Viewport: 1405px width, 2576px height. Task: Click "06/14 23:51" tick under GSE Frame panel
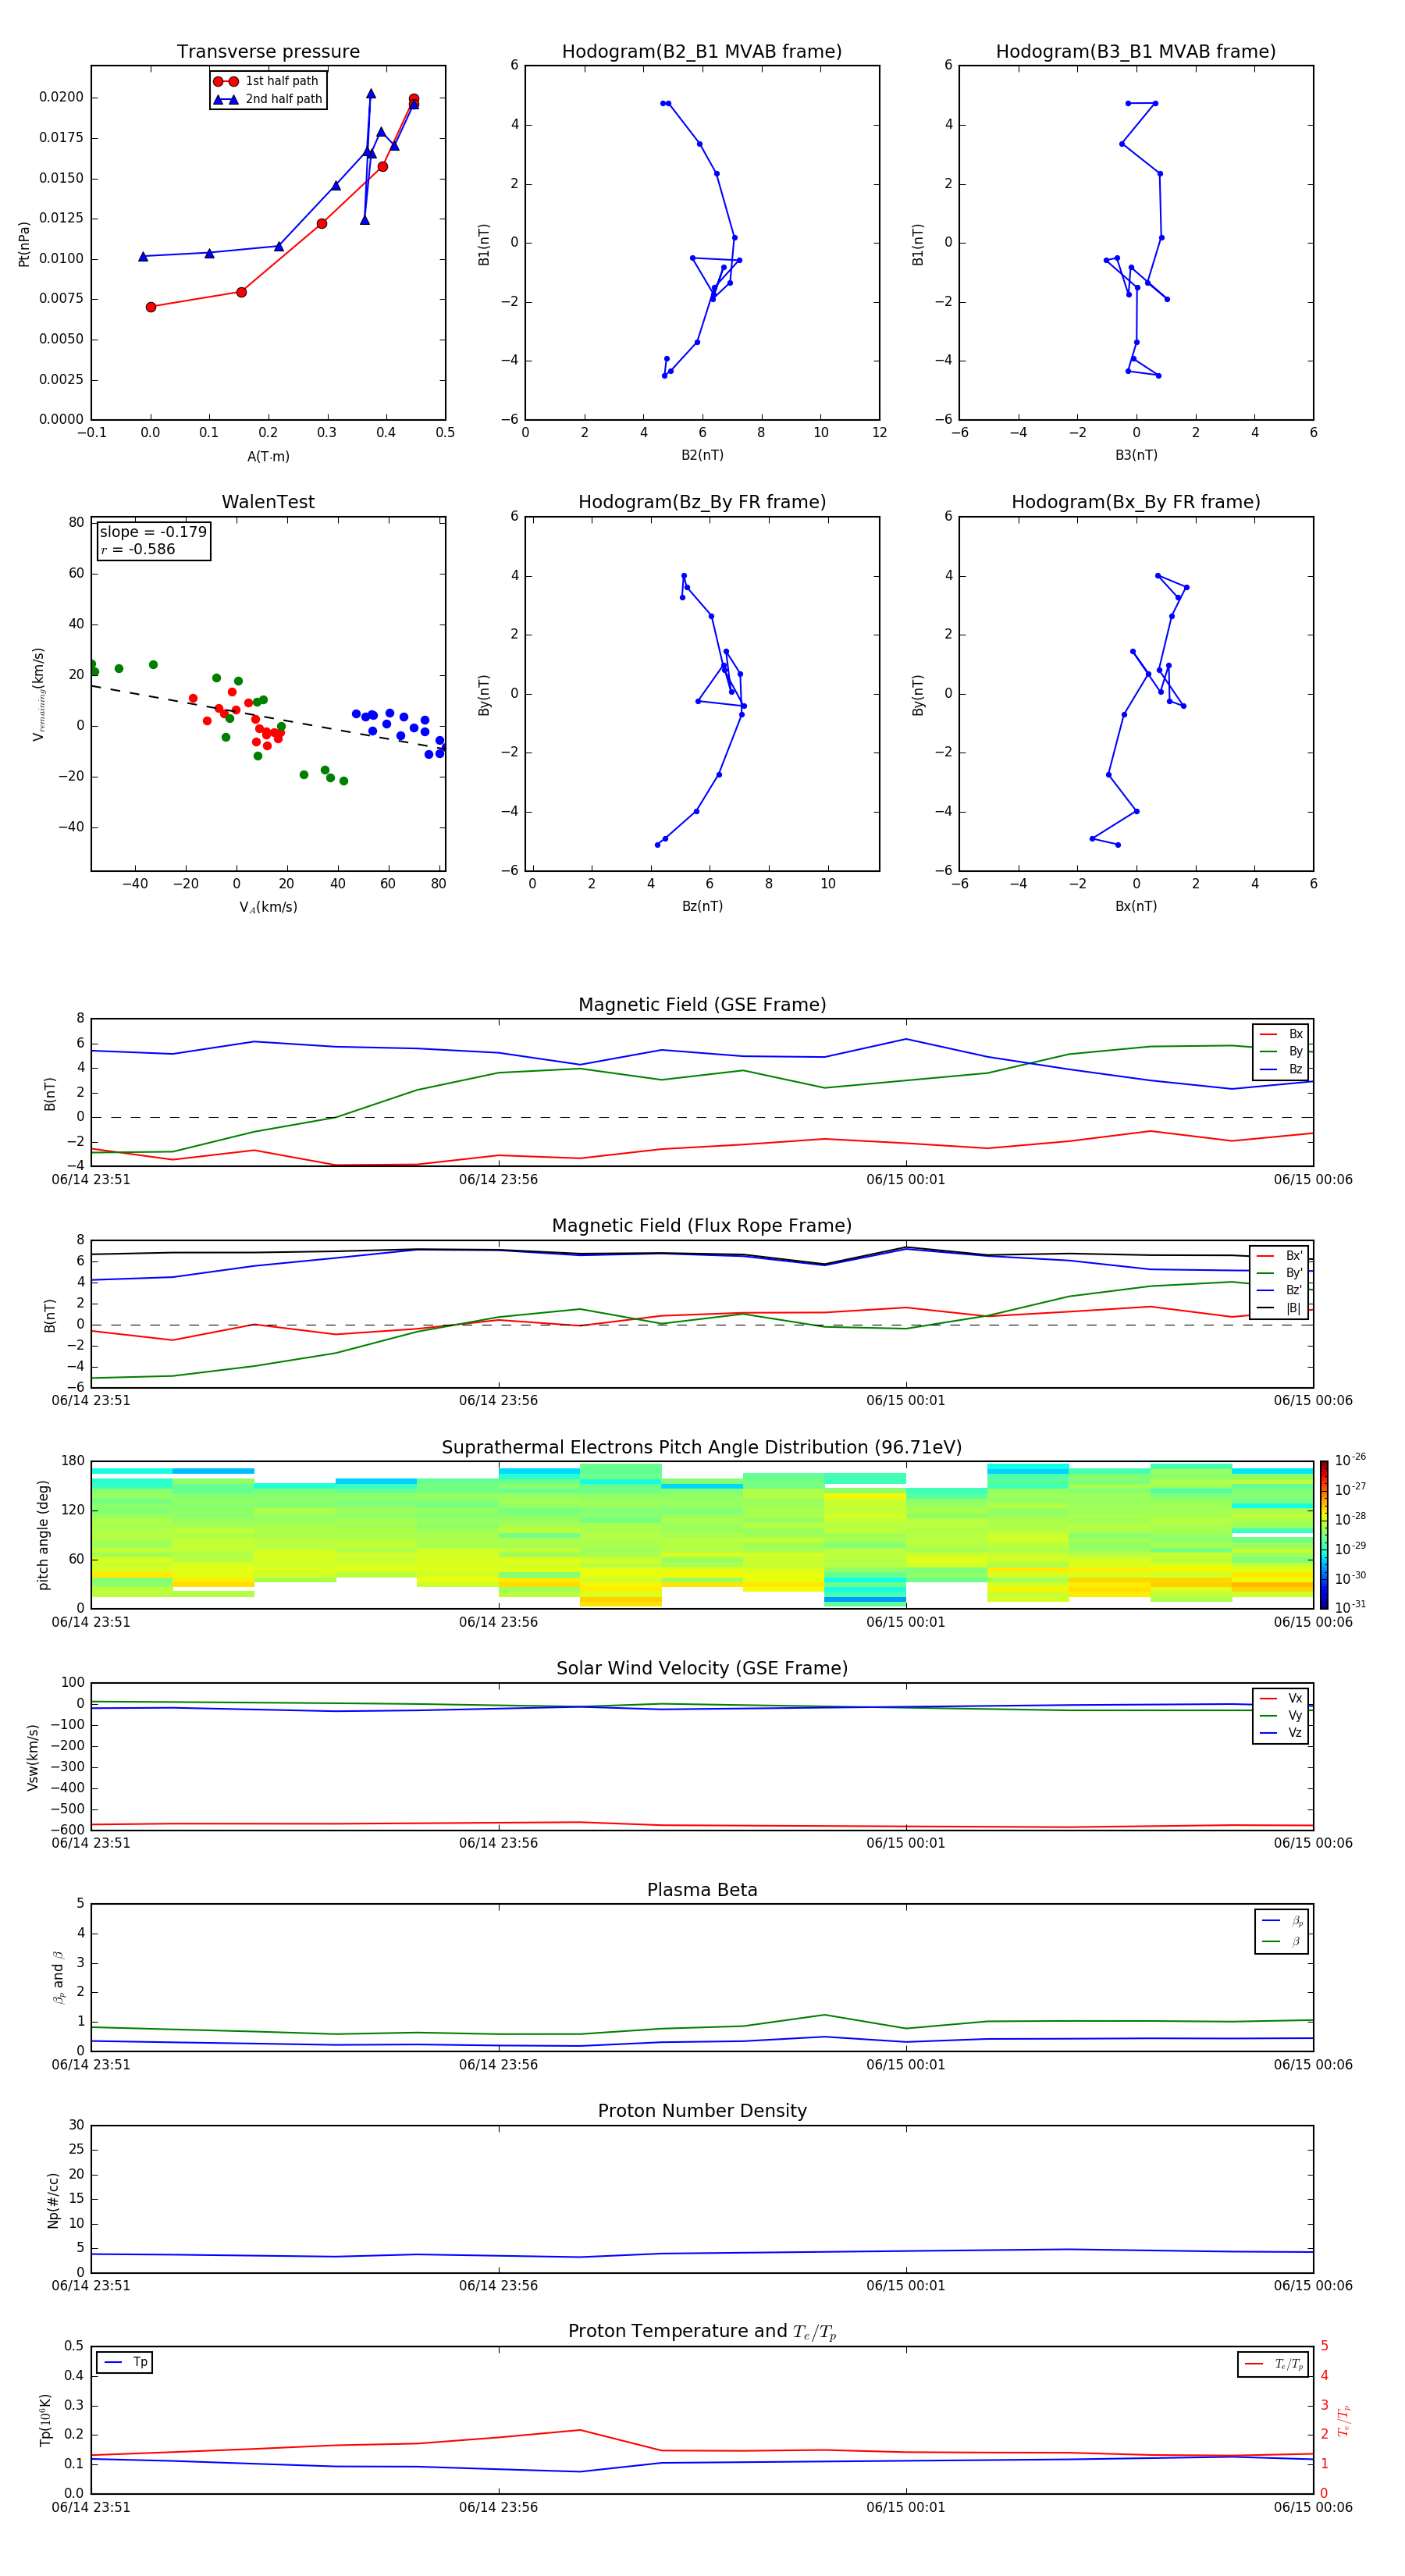91,1180
